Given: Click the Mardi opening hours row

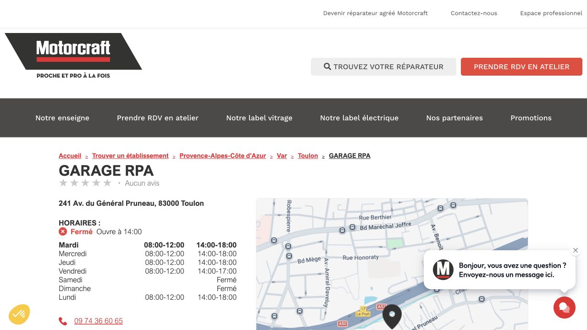Looking at the screenshot, I should pyautogui.click(x=148, y=245).
